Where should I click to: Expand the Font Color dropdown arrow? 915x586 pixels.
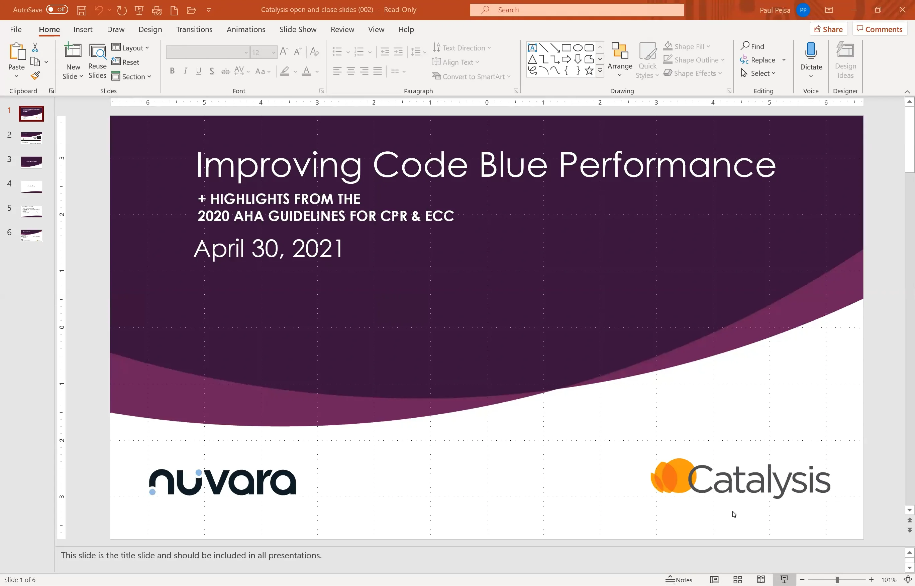pos(318,71)
